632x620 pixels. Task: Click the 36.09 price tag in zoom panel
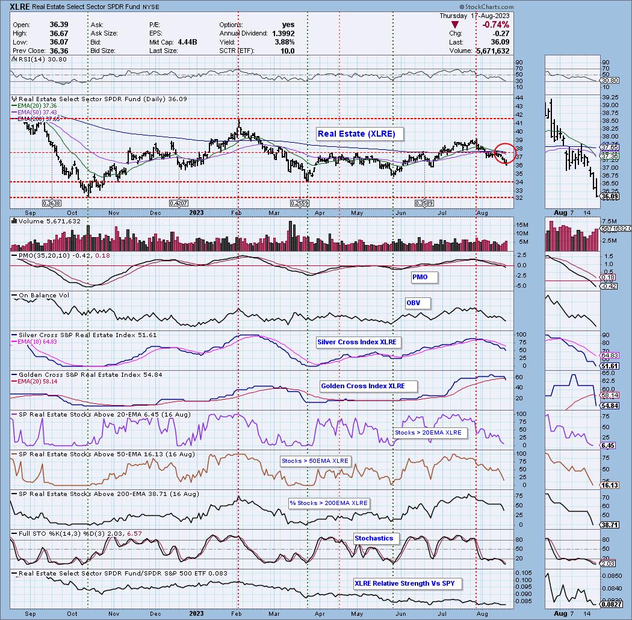[x=609, y=196]
